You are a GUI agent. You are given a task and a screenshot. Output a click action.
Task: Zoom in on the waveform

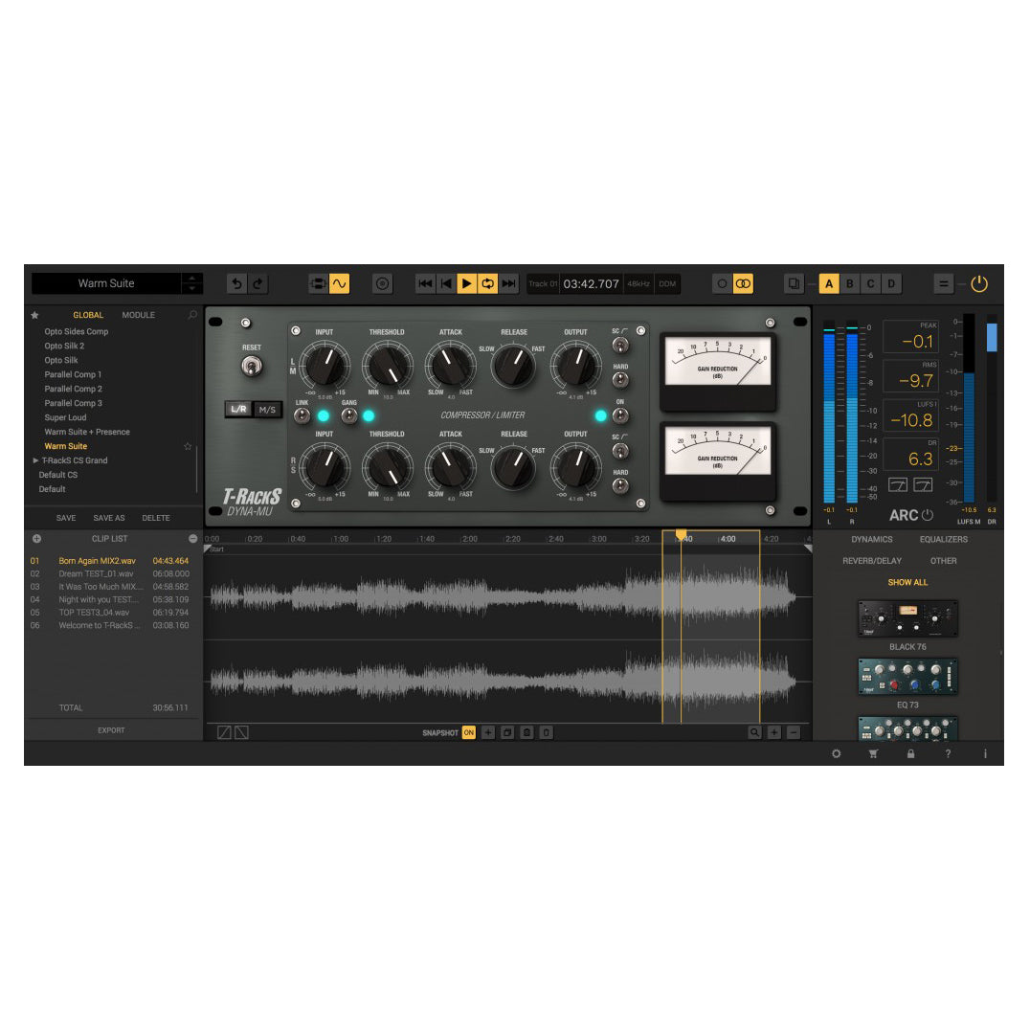pos(773,732)
